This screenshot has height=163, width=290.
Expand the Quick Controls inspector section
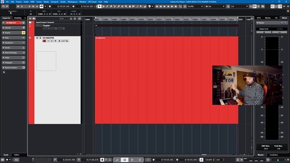click(x=14, y=67)
